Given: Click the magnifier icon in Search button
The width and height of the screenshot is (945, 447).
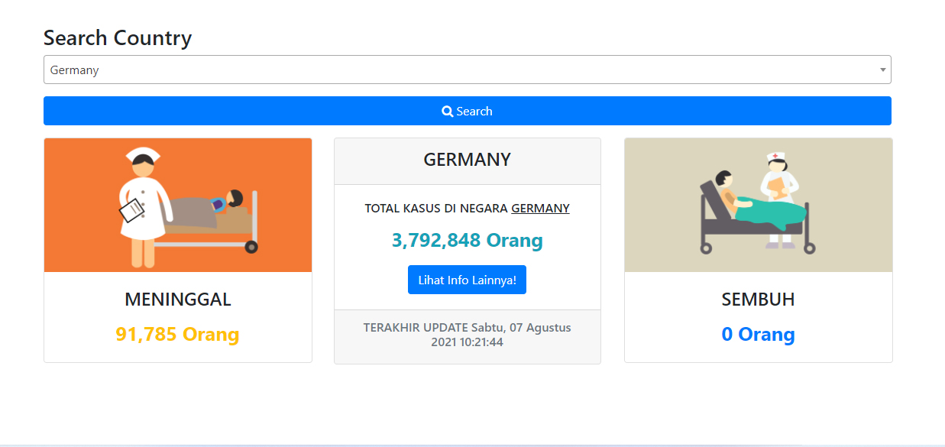Looking at the screenshot, I should 448,112.
